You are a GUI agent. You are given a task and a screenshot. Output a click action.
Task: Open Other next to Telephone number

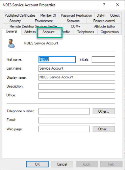pyautogui.click(x=104, y=111)
